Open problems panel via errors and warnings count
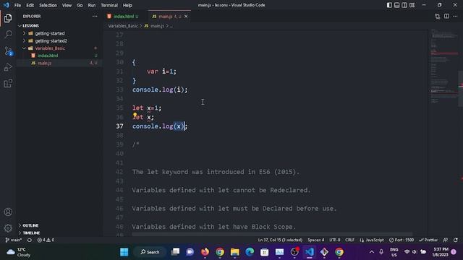The height and width of the screenshot is (260, 463). tap(46, 240)
